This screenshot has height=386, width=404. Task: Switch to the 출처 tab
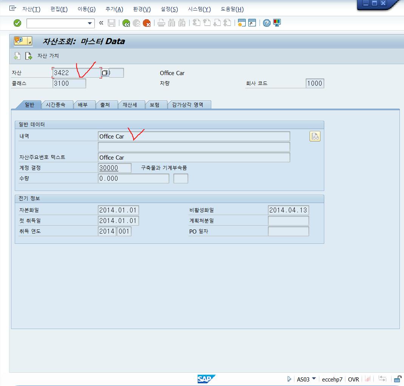click(105, 105)
